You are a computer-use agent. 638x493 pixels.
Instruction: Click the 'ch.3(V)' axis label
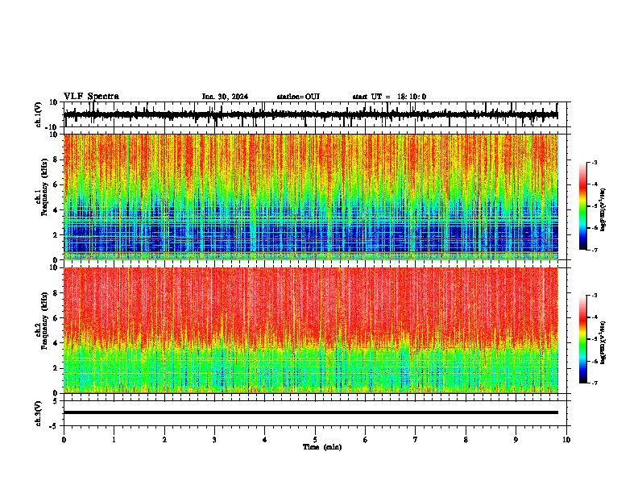click(x=39, y=413)
